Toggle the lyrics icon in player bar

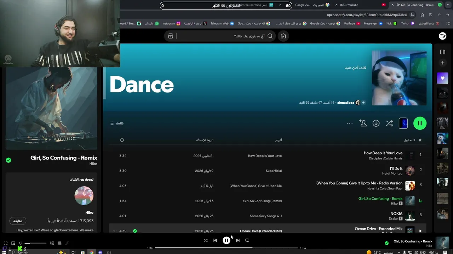pos(67,243)
